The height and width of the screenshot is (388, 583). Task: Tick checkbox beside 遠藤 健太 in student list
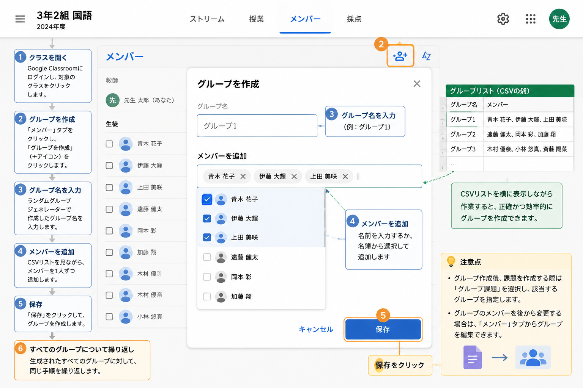click(109, 209)
